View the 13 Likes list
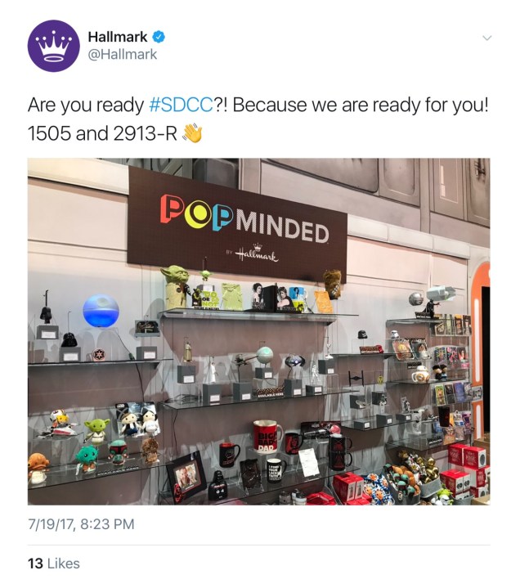The height and width of the screenshot is (579, 511). (x=54, y=563)
